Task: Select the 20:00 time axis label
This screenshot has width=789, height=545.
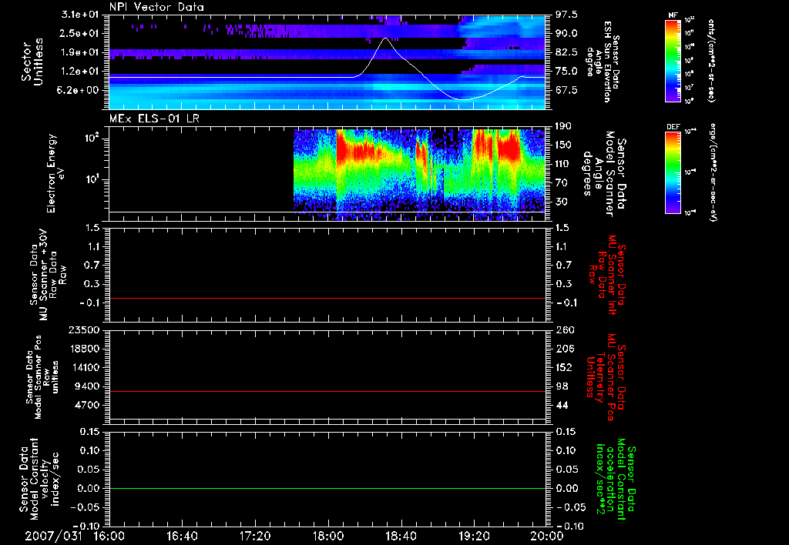Action: [x=546, y=536]
